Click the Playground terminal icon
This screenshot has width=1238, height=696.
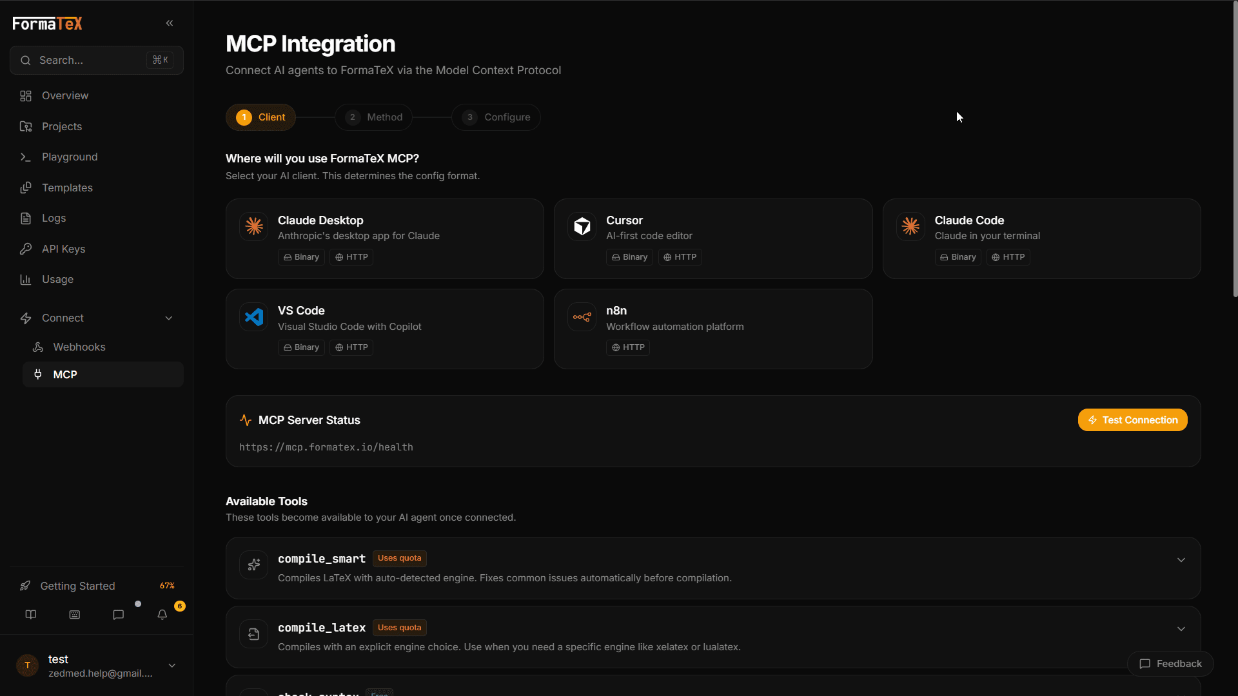pyautogui.click(x=26, y=157)
